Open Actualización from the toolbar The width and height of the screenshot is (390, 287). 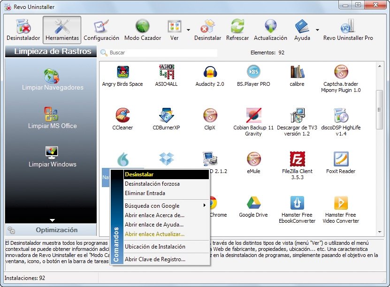pyautogui.click(x=270, y=30)
